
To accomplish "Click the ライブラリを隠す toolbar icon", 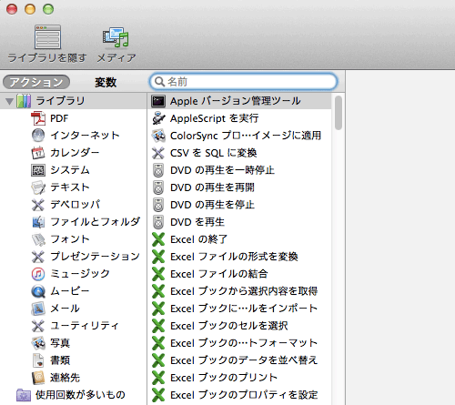I will (47, 37).
